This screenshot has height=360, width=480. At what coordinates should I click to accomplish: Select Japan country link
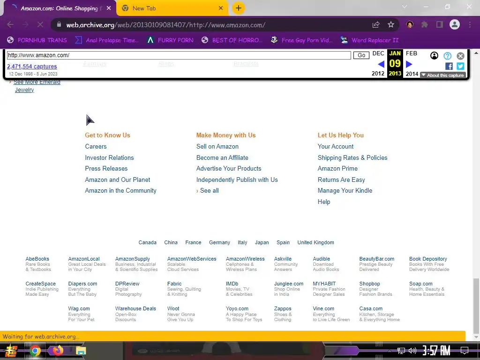click(262, 242)
